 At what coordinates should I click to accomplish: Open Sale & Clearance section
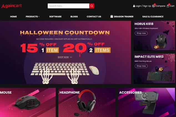coord(153,17)
